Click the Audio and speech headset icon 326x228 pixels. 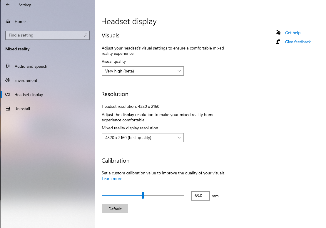[x=8, y=66]
